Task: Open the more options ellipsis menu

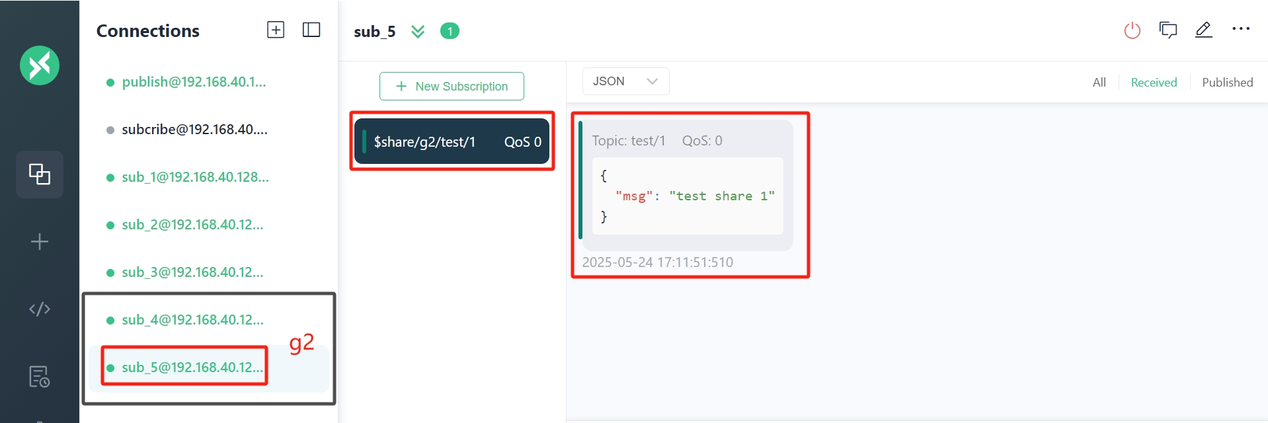Action: [1241, 29]
